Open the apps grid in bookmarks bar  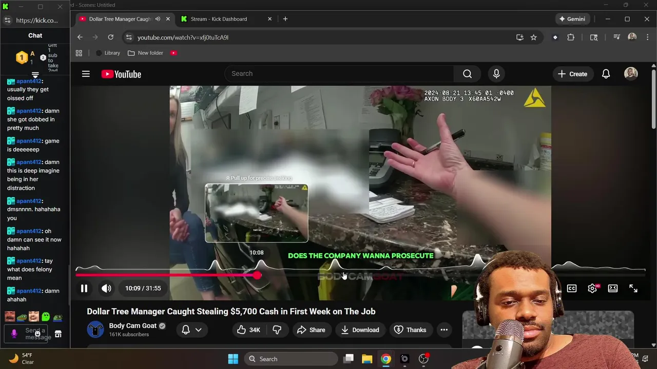[x=79, y=53]
